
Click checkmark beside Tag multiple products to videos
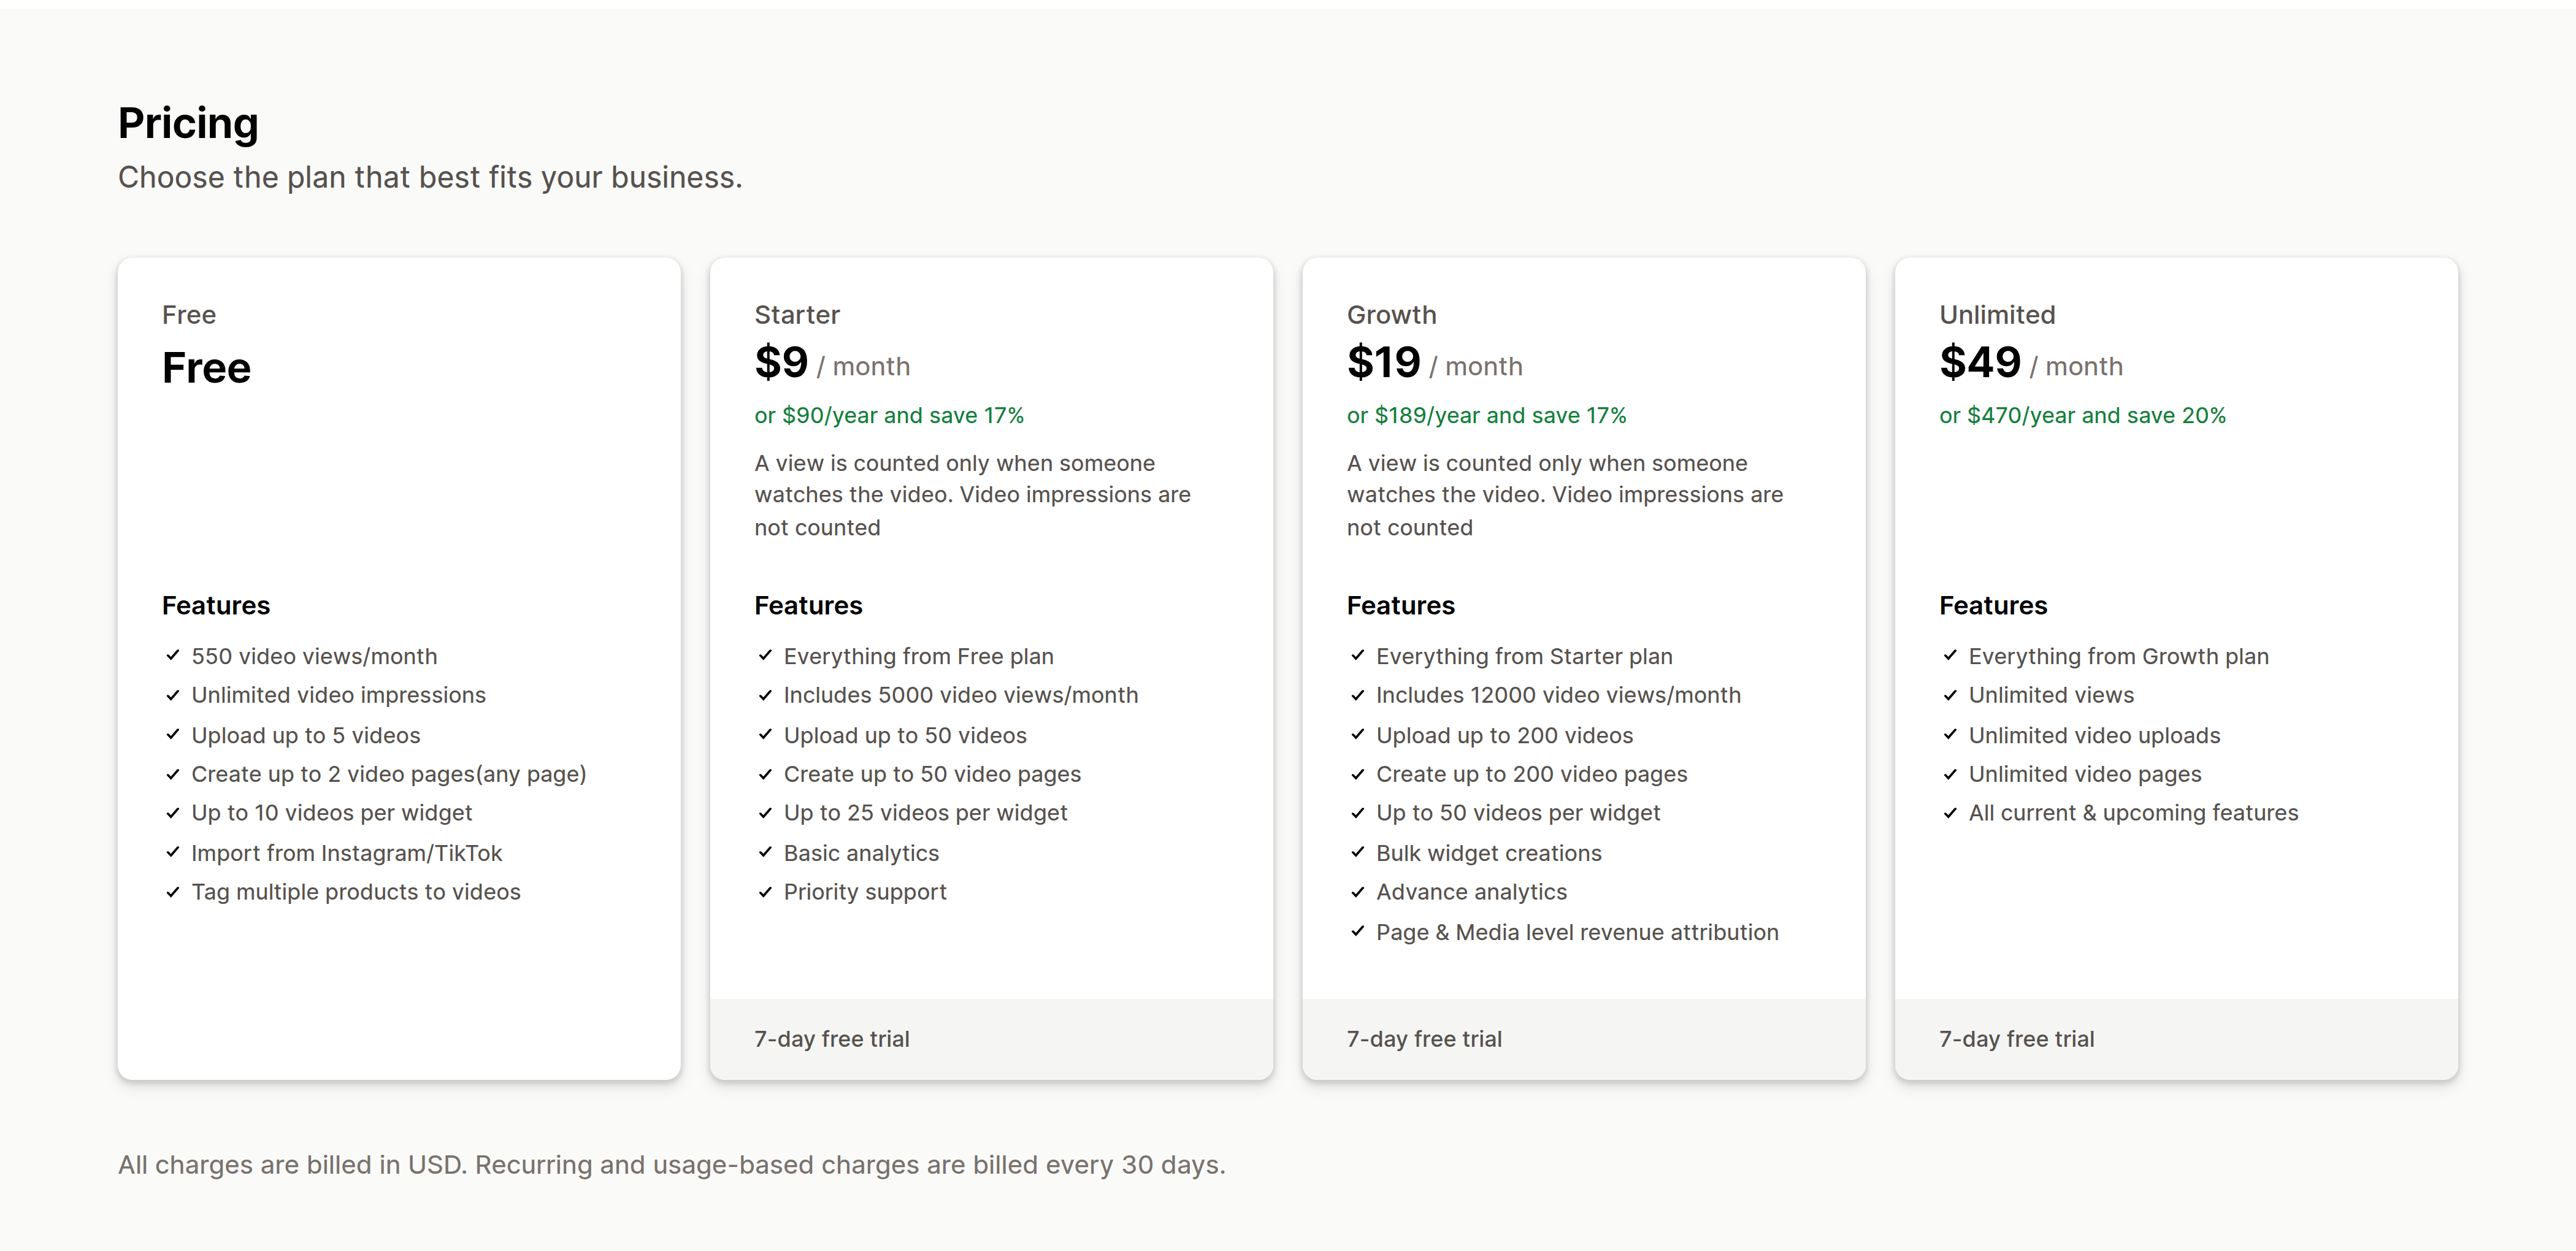click(172, 891)
